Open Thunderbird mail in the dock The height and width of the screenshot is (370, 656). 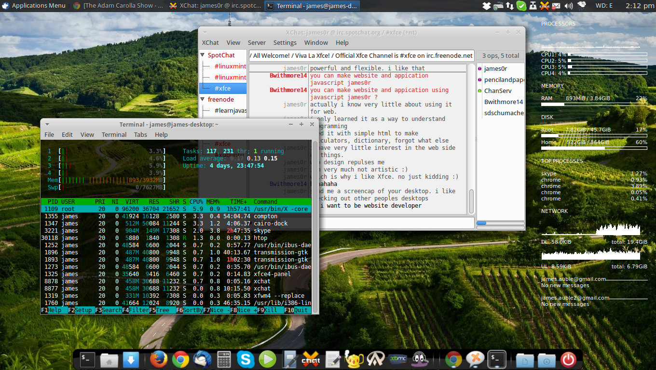(x=202, y=359)
